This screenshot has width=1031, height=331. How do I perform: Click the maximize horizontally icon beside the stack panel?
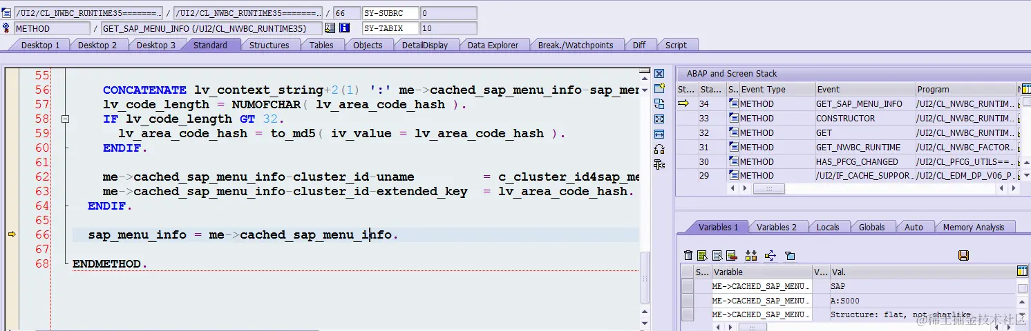(659, 134)
